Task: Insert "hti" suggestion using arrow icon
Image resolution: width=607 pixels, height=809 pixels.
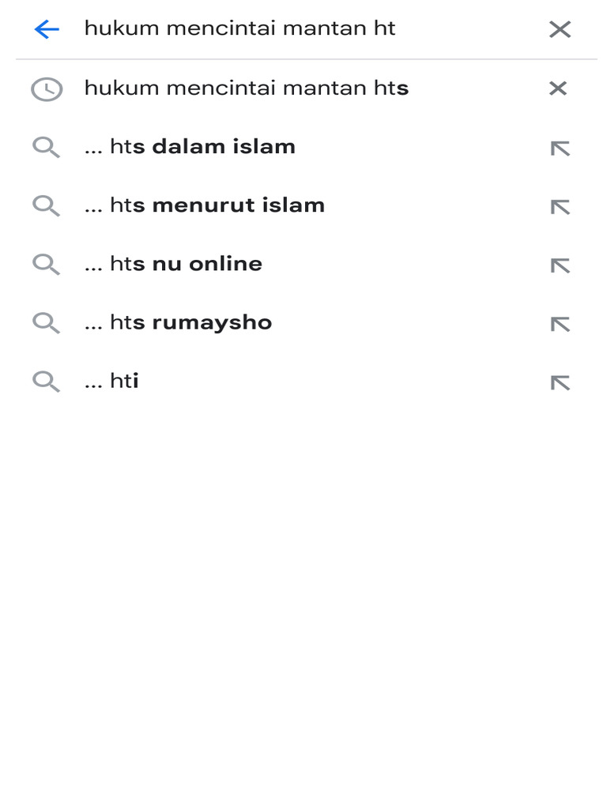Action: click(560, 382)
